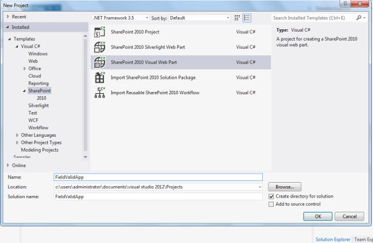Expand the Office tree node
373x243 pixels.
pyautogui.click(x=25, y=68)
